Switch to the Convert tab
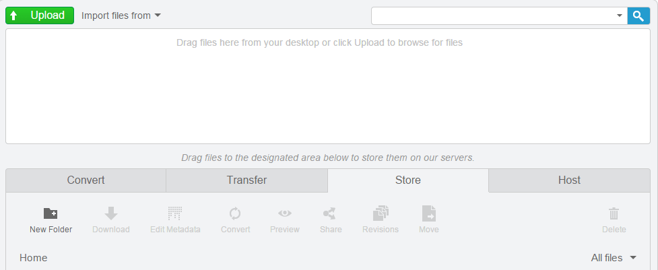 86,180
